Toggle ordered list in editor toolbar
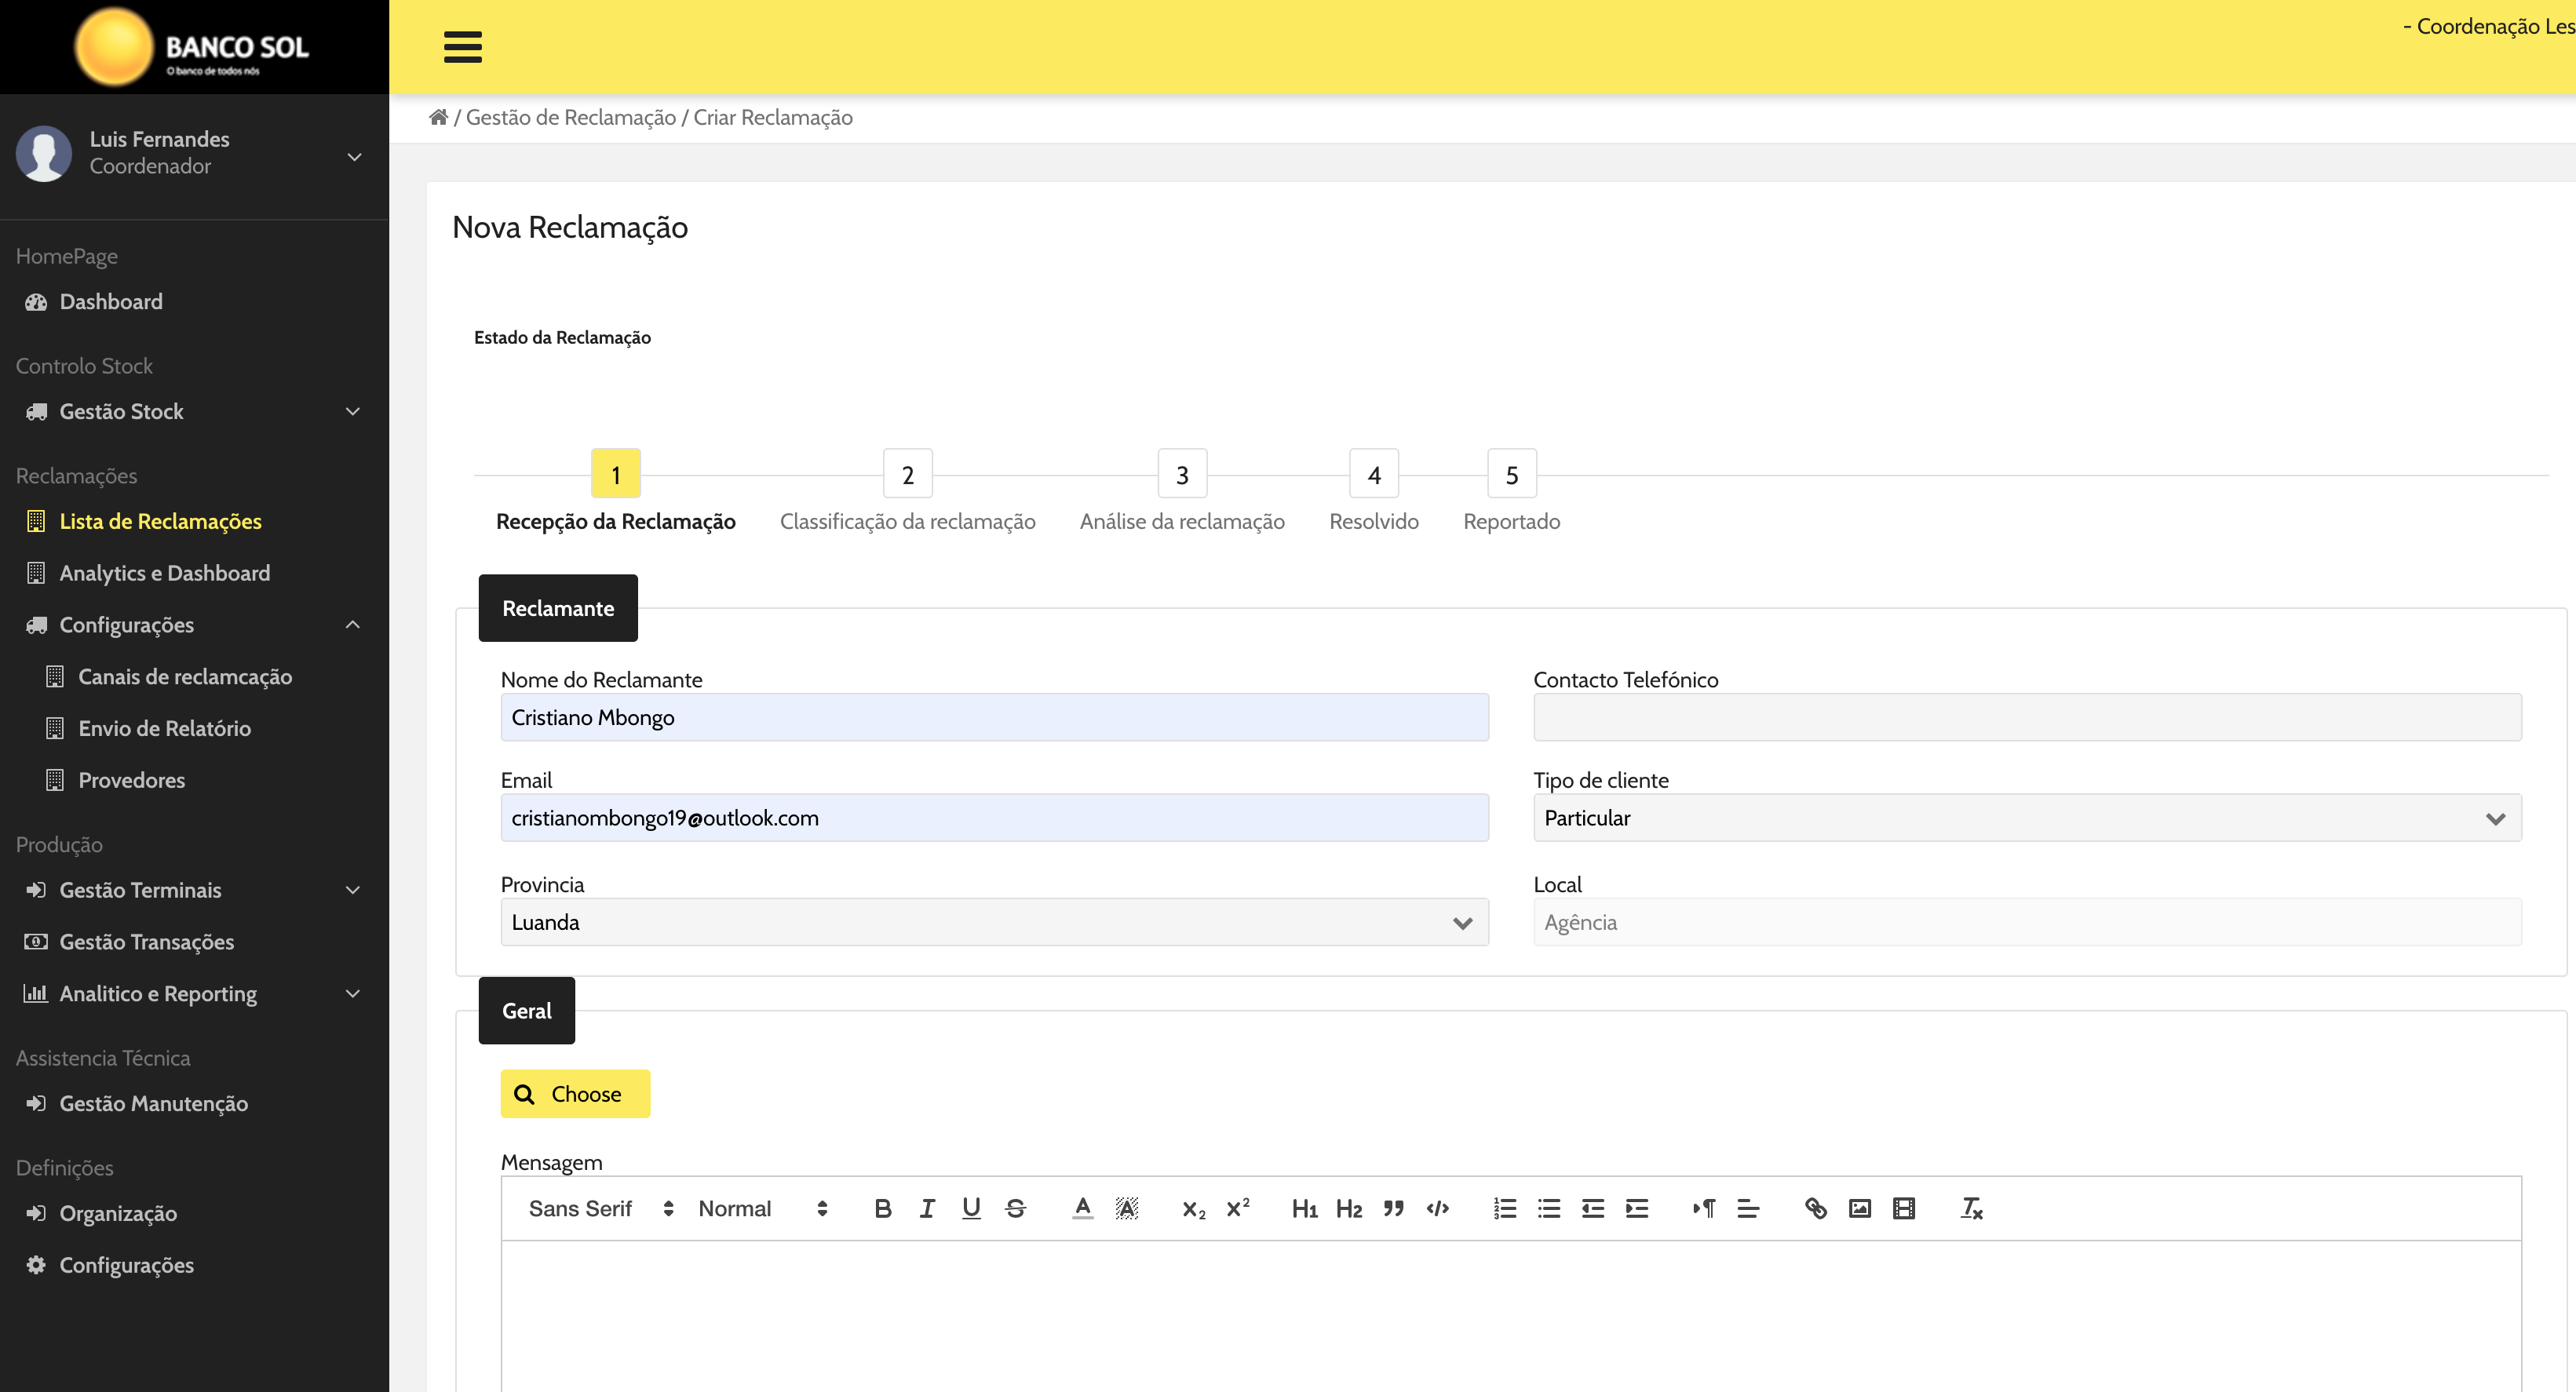 (x=1504, y=1208)
